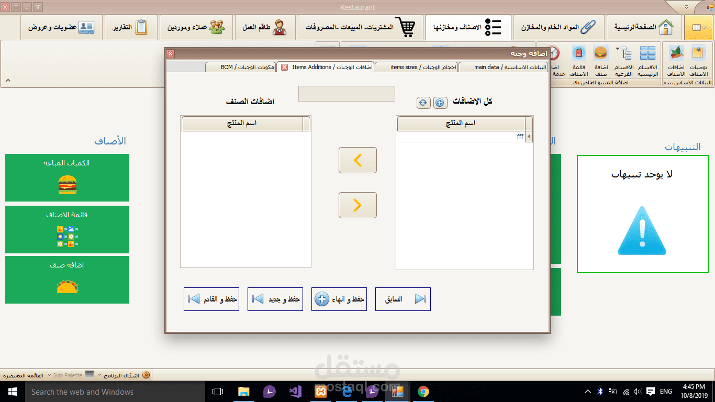Click the refresh icon beside كل الاضافات
Viewport: 715px width, 402px height.
(x=423, y=103)
